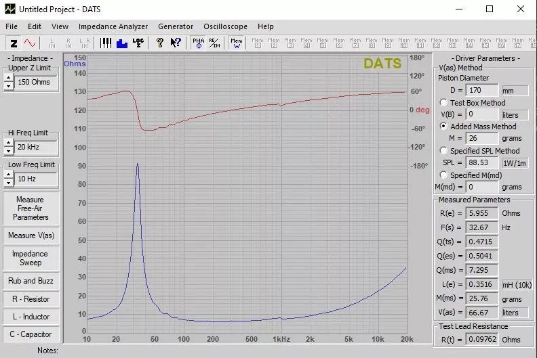537x358 pixels.
Task: Change the V(B) liters unit selector
Action: [x=515, y=115]
